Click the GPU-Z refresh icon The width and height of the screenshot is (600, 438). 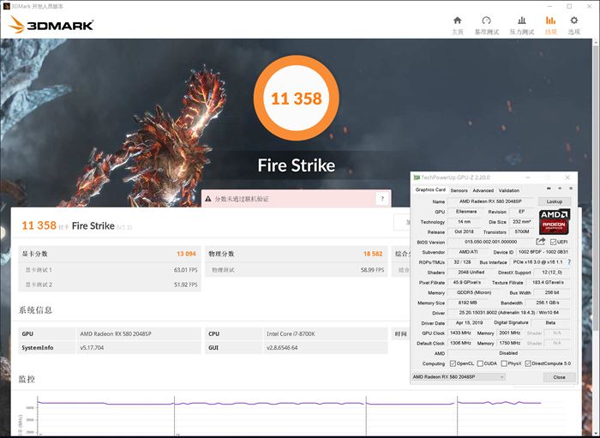tap(560, 189)
